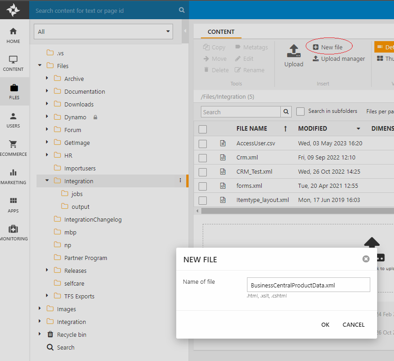Image resolution: width=394 pixels, height=361 pixels.
Task: Go to Ecommerce area in sidebar
Action: click(x=13, y=148)
